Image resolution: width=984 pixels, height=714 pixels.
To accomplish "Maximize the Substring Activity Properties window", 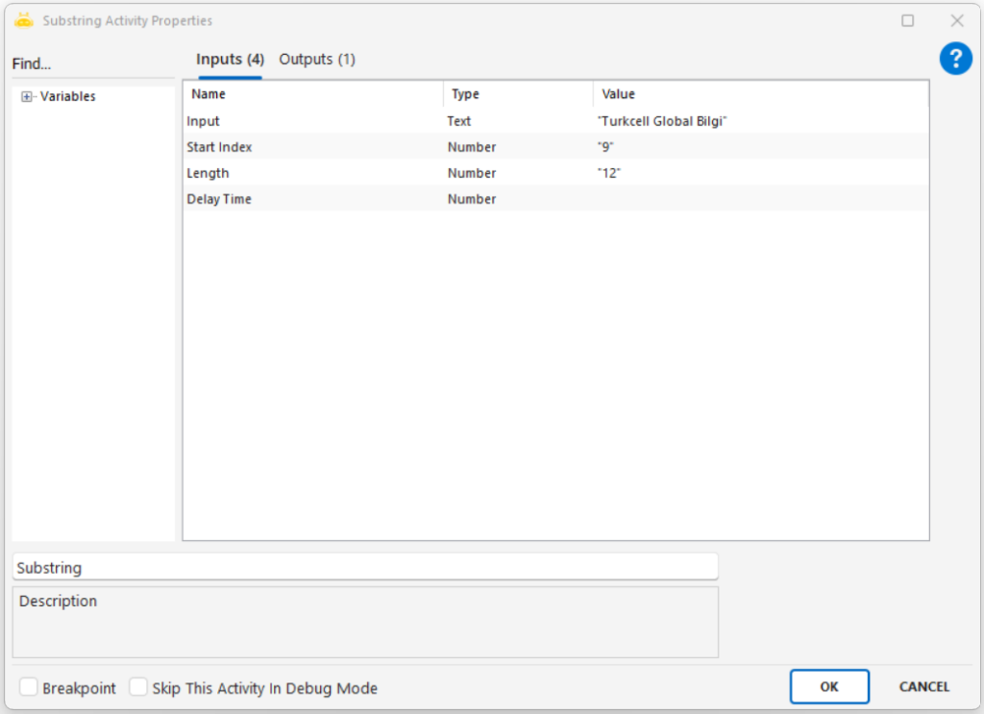I will point(907,20).
